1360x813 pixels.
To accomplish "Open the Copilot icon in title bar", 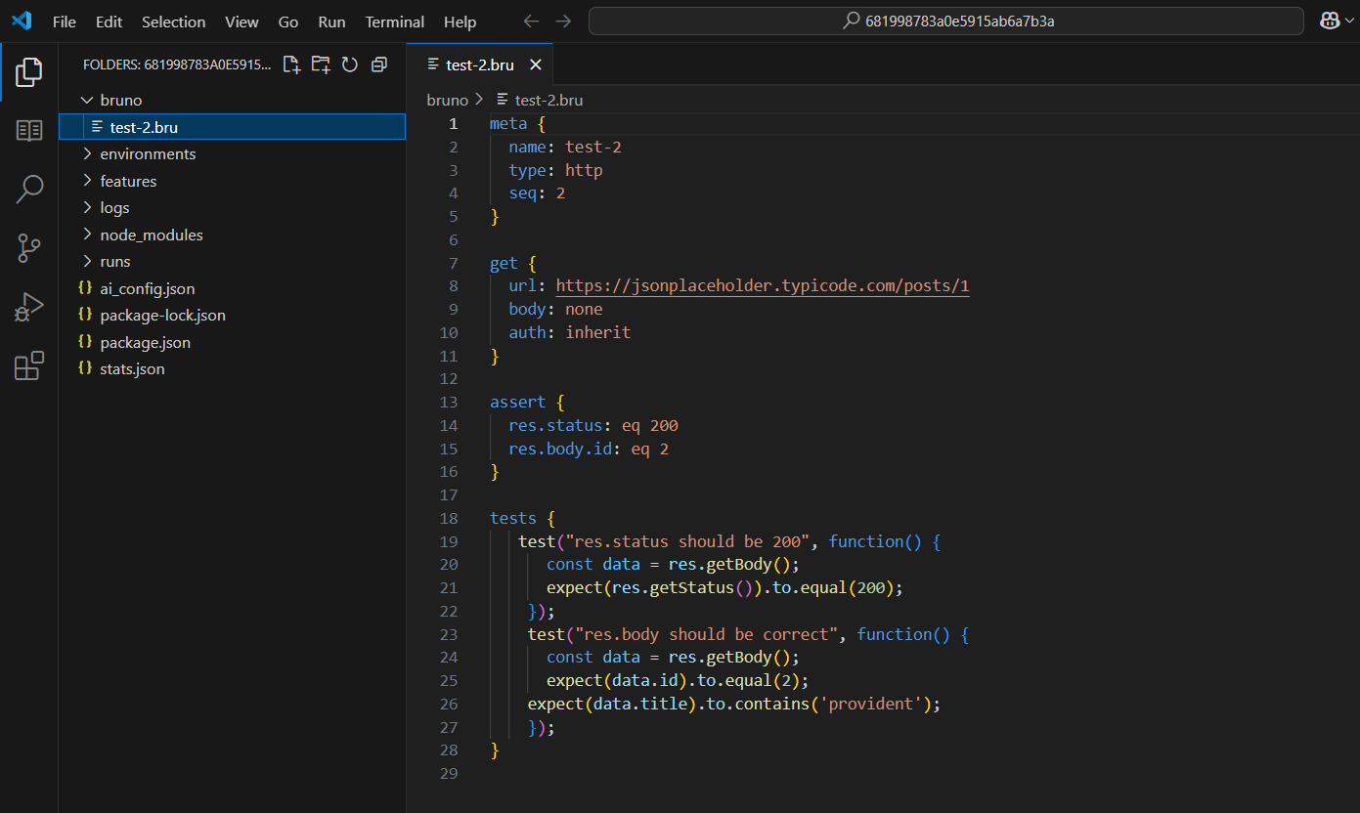I will 1331,21.
